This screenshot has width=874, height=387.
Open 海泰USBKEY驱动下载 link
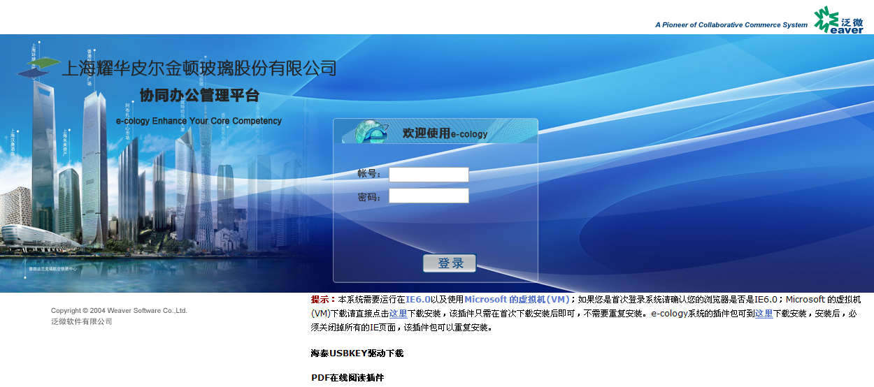357,353
